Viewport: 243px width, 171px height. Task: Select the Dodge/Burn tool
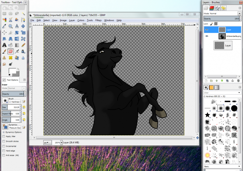point(11,64)
